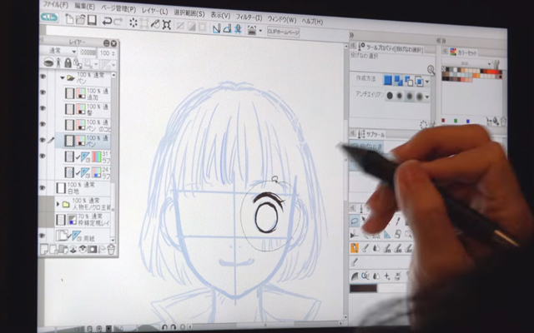
Task: Hide the 白地 layer using its eye icon
Action: 43,188
